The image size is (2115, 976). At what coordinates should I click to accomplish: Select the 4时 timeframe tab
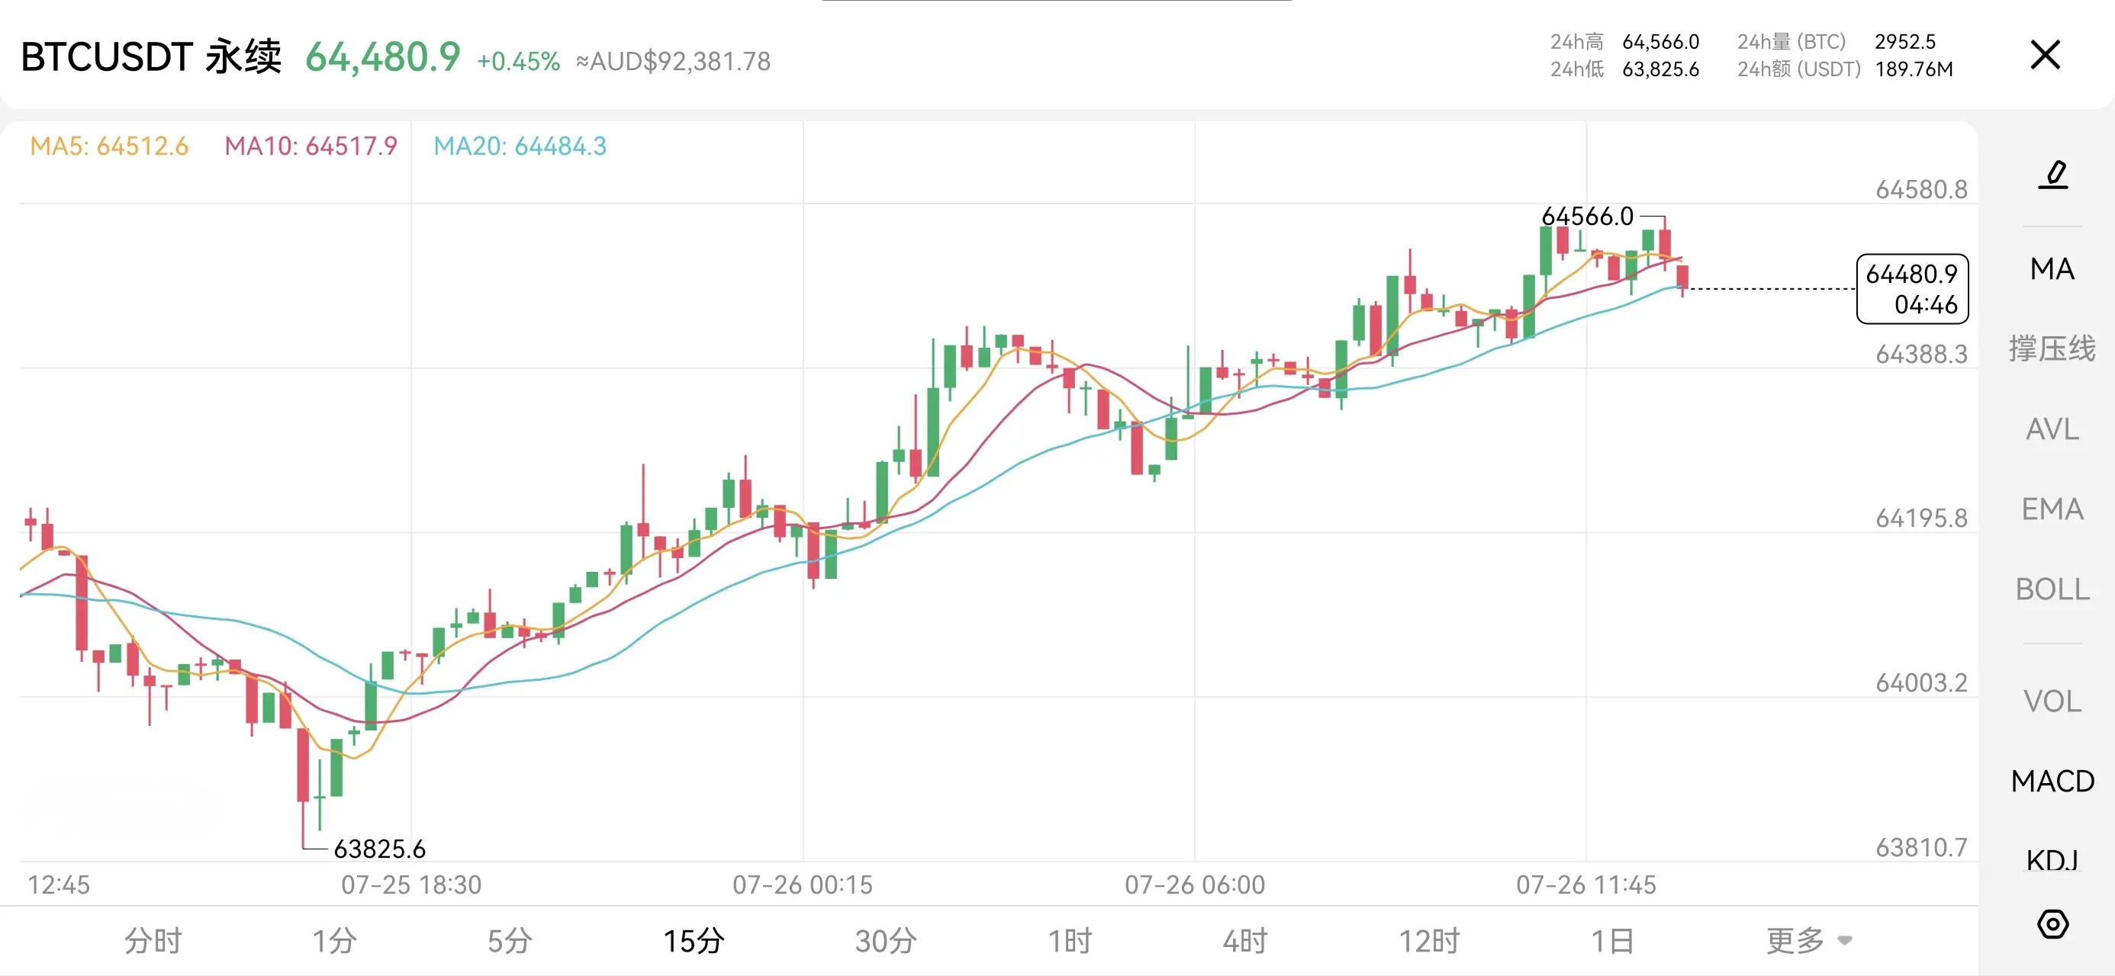[1244, 941]
